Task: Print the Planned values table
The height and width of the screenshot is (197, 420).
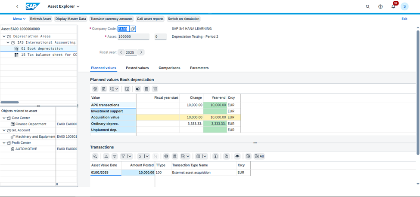Action: coord(95,88)
